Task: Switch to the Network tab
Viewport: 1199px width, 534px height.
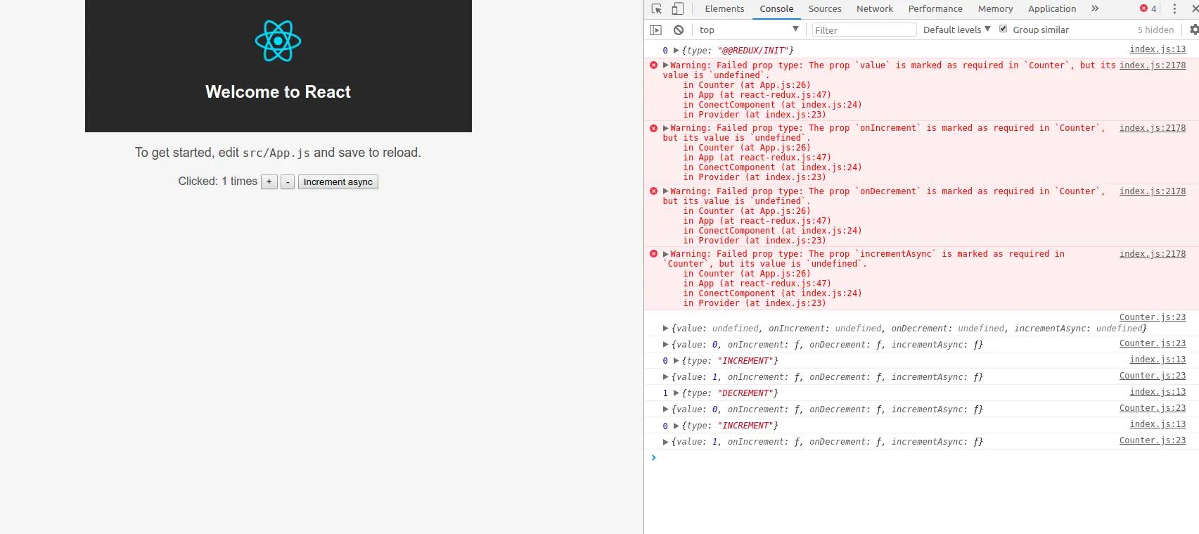Action: tap(874, 9)
